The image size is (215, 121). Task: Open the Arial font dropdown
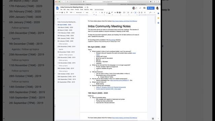click(90, 12)
